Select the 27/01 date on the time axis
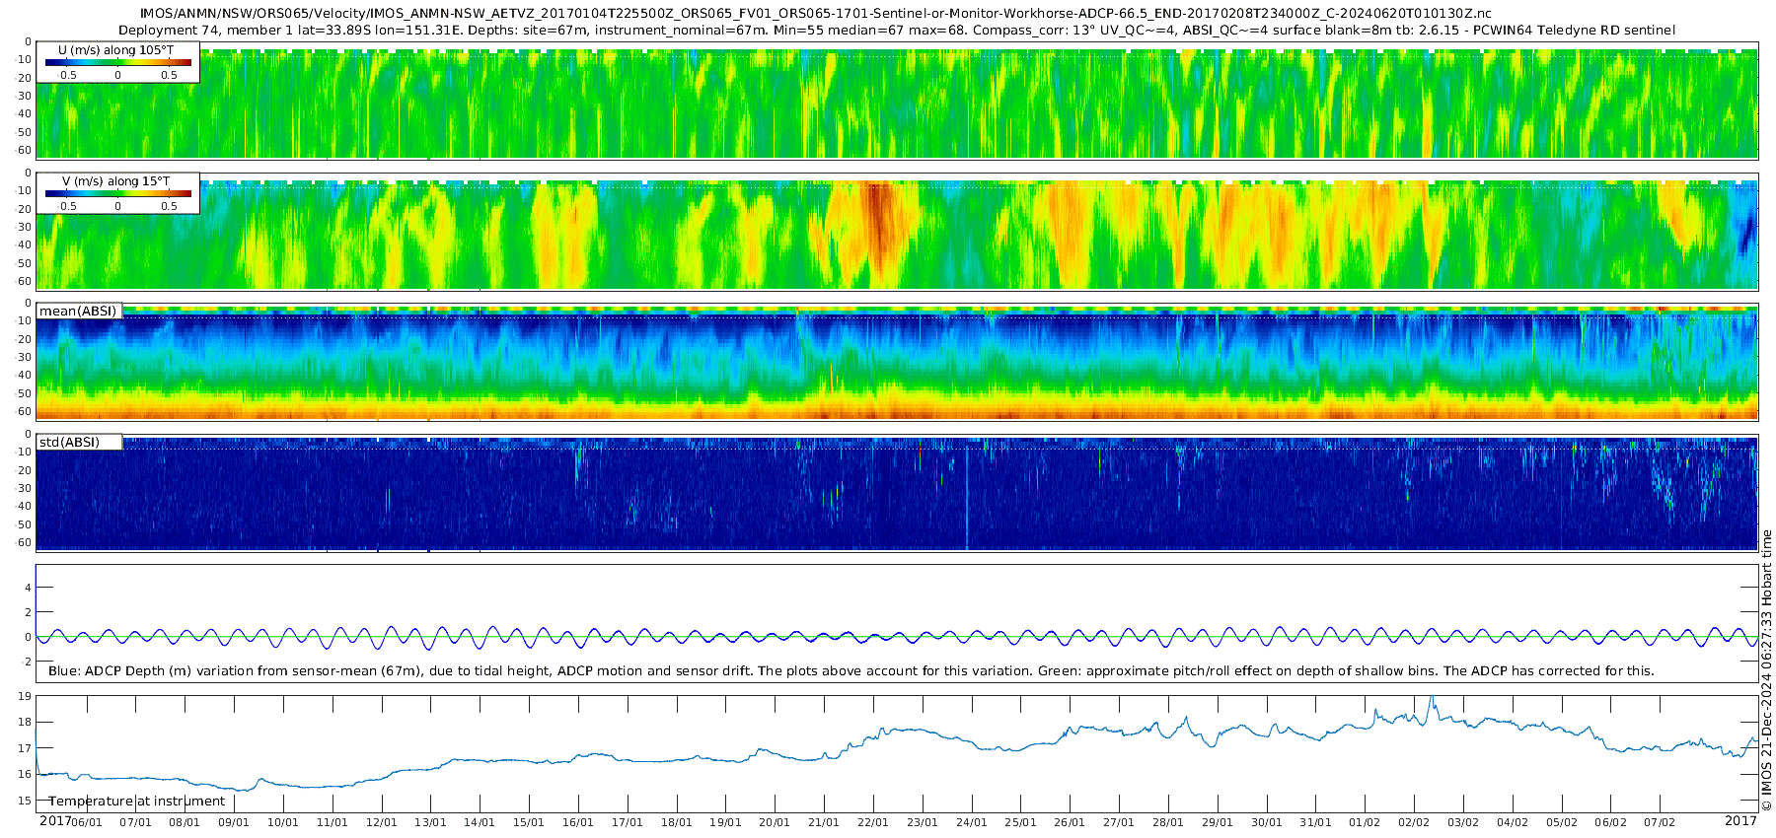Image resolution: width=1776 pixels, height=838 pixels. click(1119, 823)
